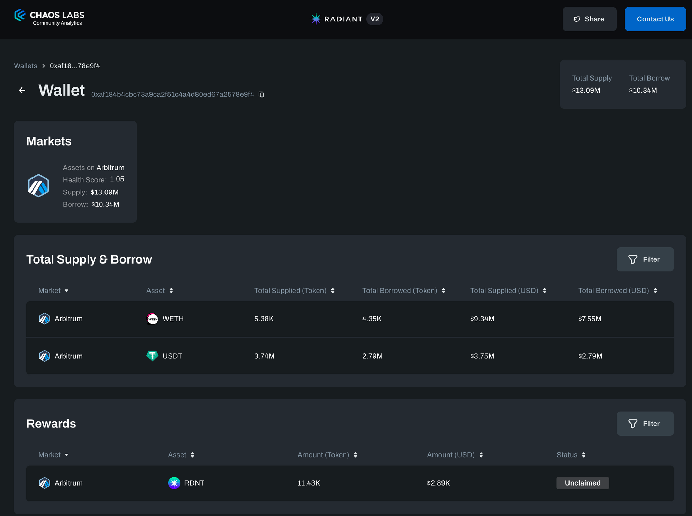Click the RDNT token icon in Rewards
This screenshot has width=692, height=516.
pyautogui.click(x=174, y=483)
